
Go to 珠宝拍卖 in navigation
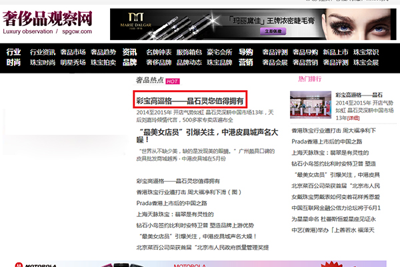pos(103,63)
